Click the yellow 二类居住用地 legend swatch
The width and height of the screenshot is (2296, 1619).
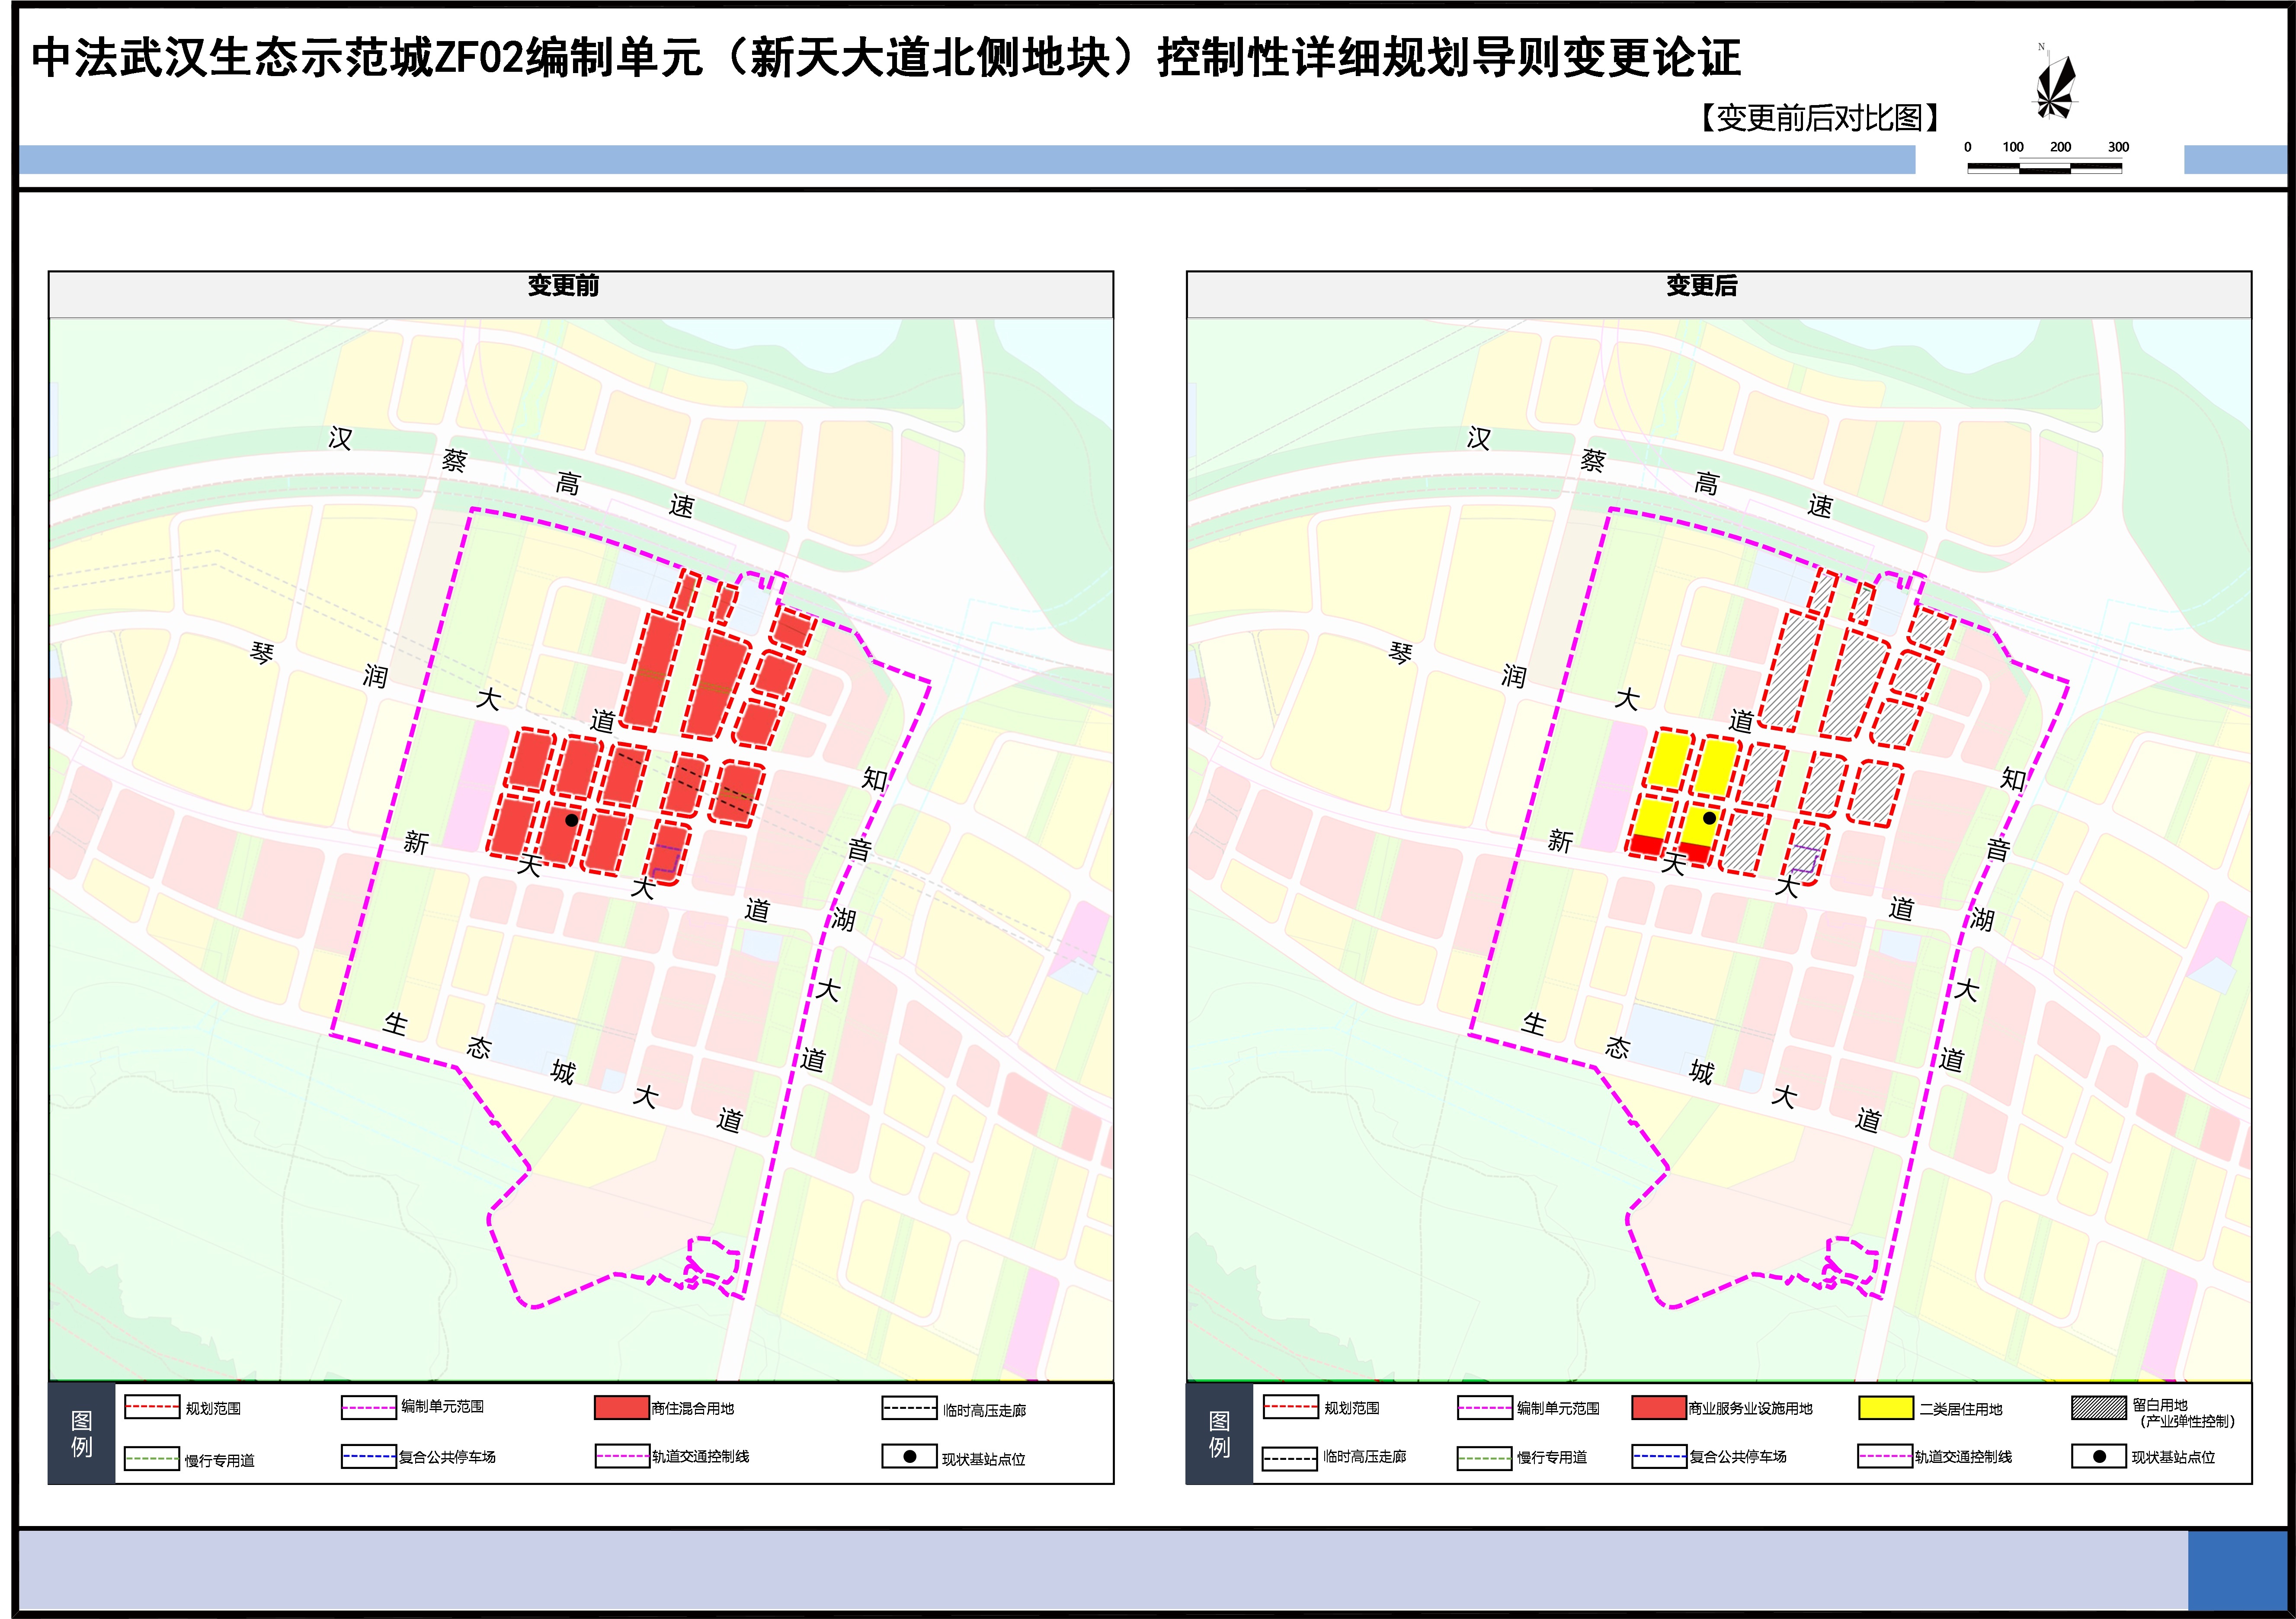1885,1408
